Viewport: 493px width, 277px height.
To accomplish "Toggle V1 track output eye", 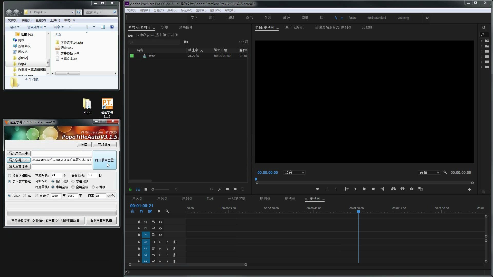I will point(160,235).
